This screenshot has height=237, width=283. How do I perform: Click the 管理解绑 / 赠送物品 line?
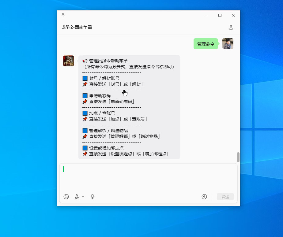point(108,131)
